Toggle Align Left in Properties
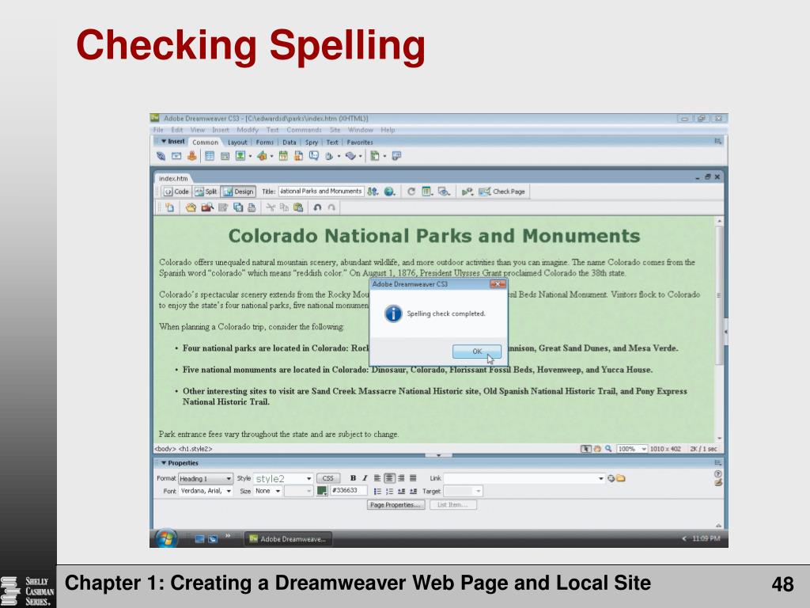Image resolution: width=810 pixels, height=608 pixels. (377, 478)
